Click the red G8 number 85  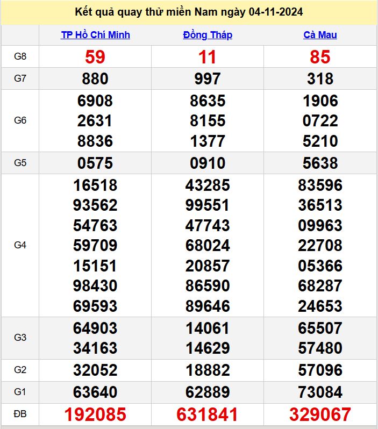click(x=320, y=57)
